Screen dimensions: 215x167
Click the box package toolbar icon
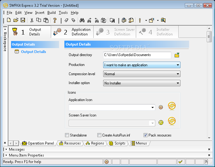coord(152,20)
